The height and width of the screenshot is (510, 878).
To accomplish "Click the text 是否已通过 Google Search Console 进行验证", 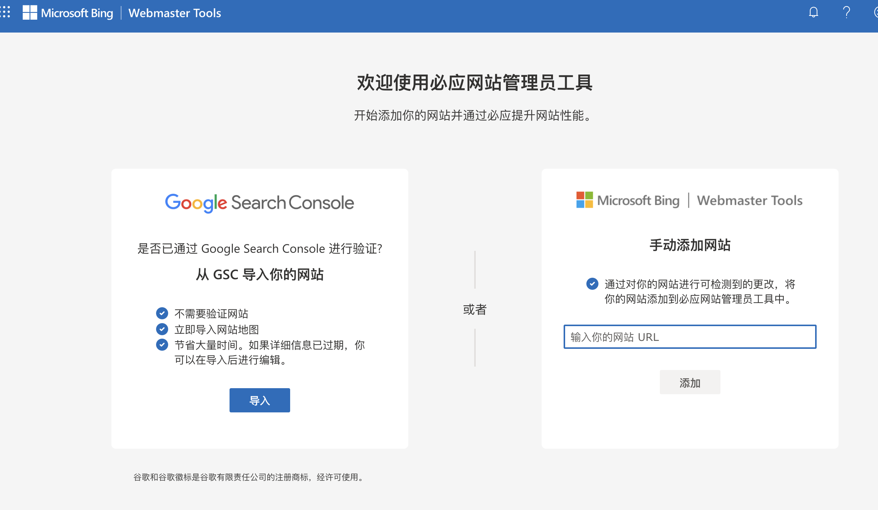I will click(x=260, y=249).
